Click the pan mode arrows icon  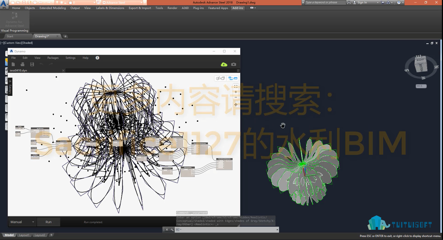click(236, 105)
